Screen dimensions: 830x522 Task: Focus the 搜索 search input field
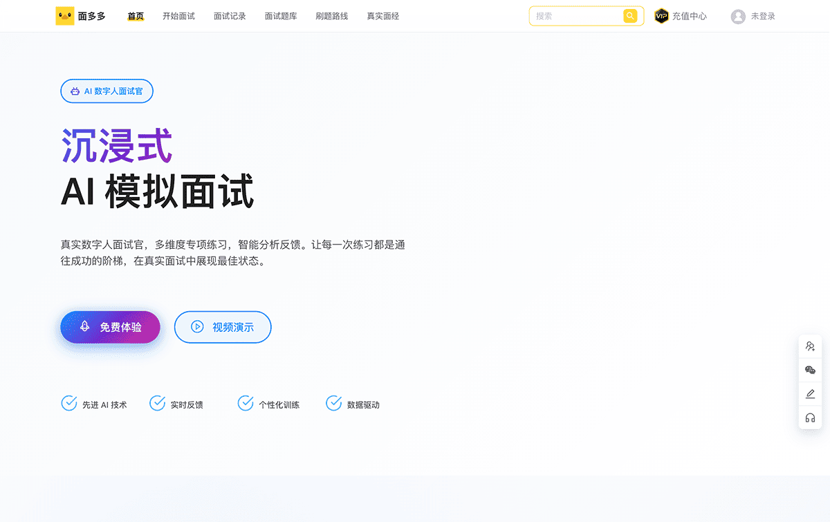[575, 16]
